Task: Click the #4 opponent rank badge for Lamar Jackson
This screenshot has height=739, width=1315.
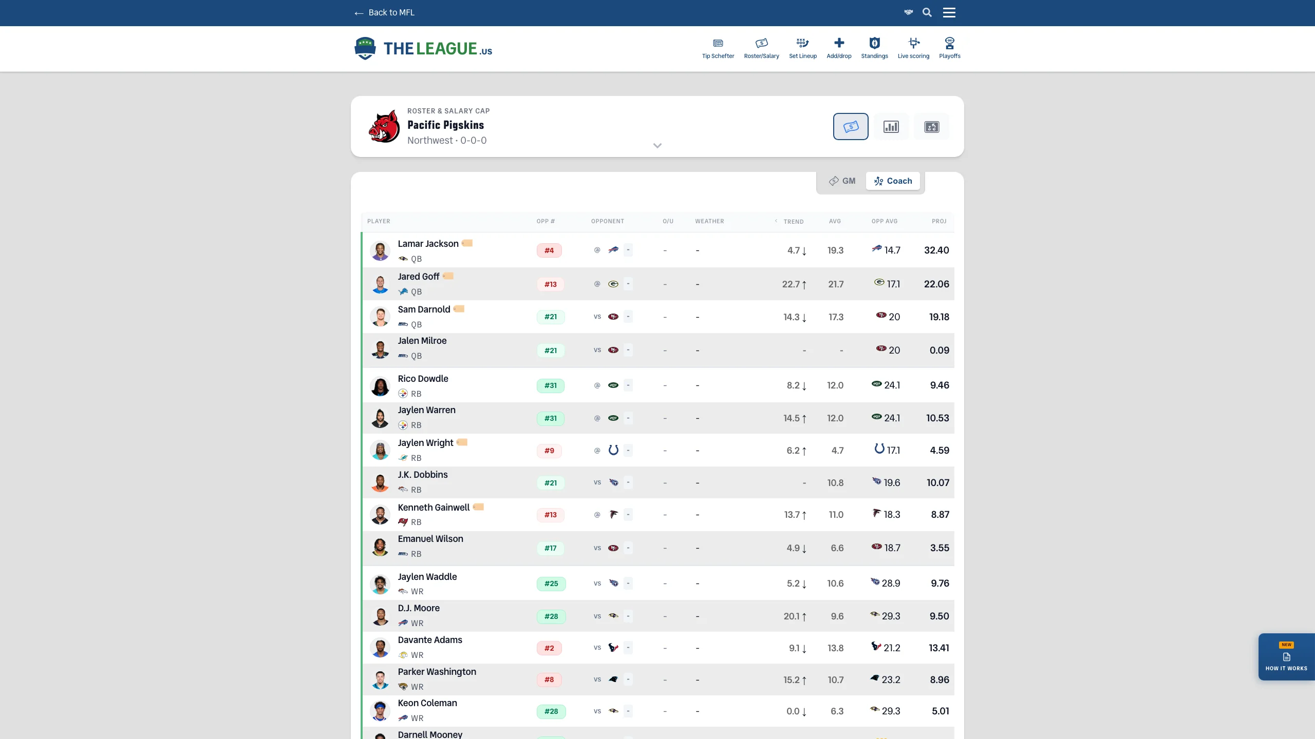Action: pyautogui.click(x=549, y=250)
